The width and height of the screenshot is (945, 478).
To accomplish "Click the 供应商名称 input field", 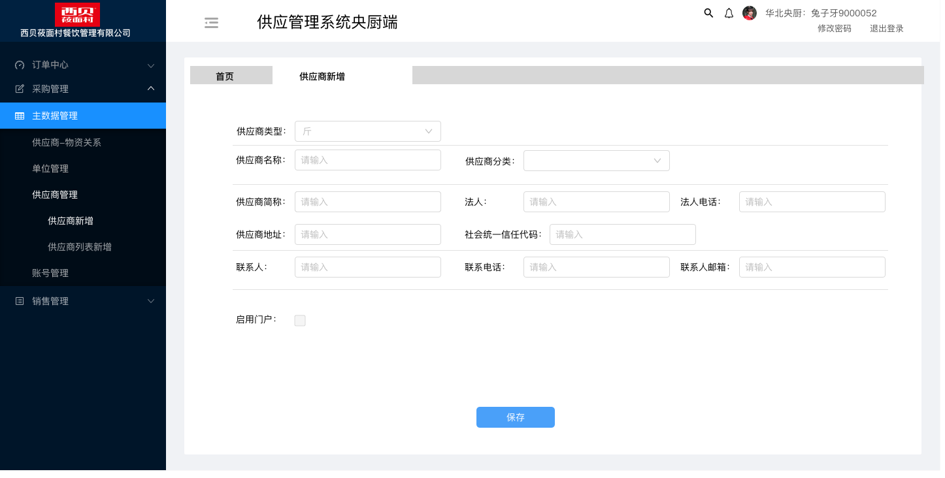I will (x=368, y=160).
